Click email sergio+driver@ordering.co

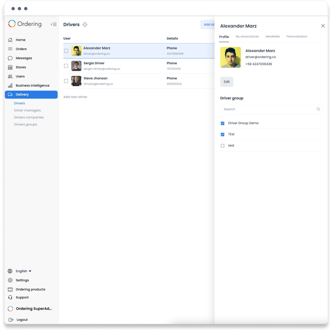(x=102, y=69)
